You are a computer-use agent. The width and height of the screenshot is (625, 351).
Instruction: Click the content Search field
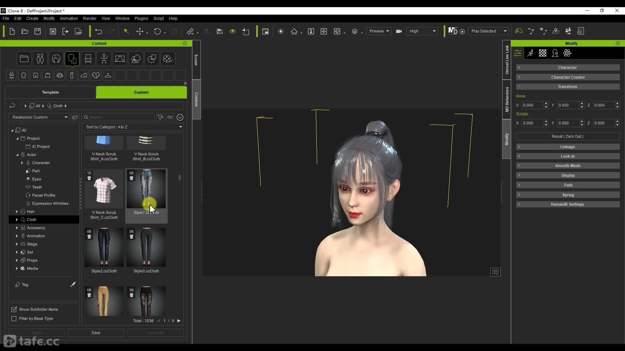pyautogui.click(x=118, y=117)
